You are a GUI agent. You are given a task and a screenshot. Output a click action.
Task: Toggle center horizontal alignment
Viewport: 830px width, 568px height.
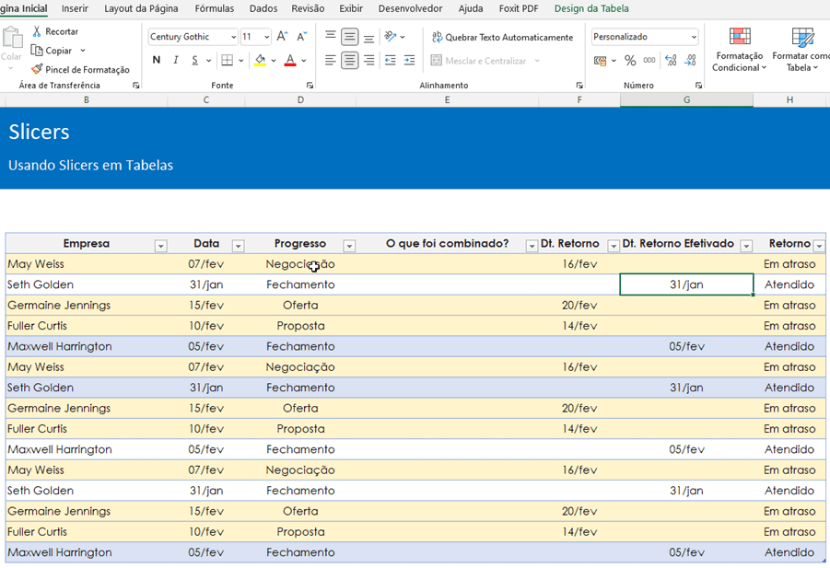350,61
